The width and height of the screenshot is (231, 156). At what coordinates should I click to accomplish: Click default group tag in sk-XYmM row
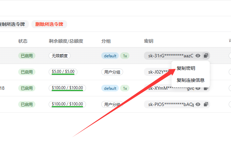110,88
